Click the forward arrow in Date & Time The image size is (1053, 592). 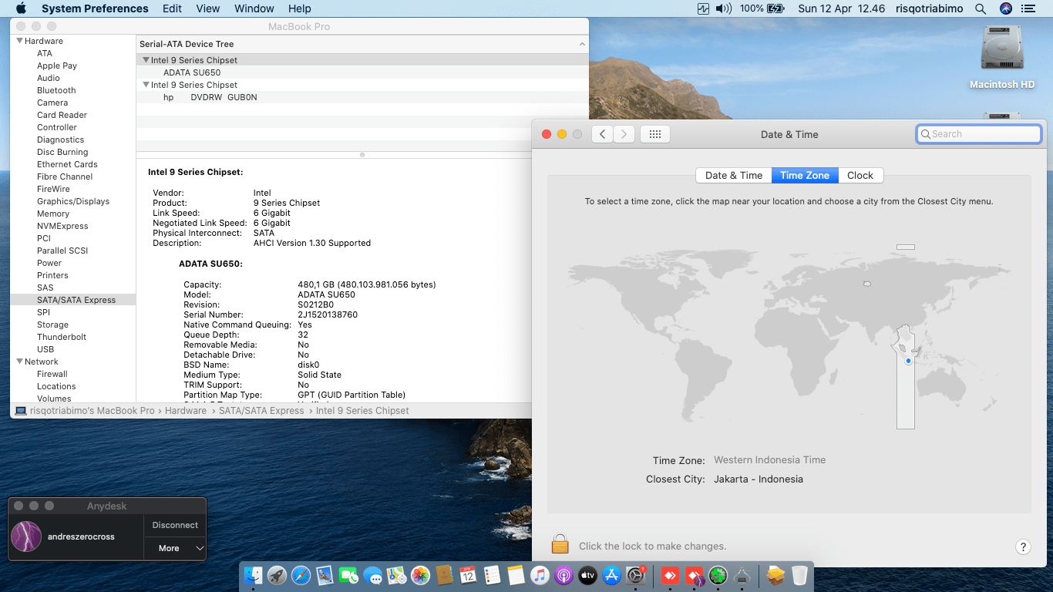click(x=624, y=134)
